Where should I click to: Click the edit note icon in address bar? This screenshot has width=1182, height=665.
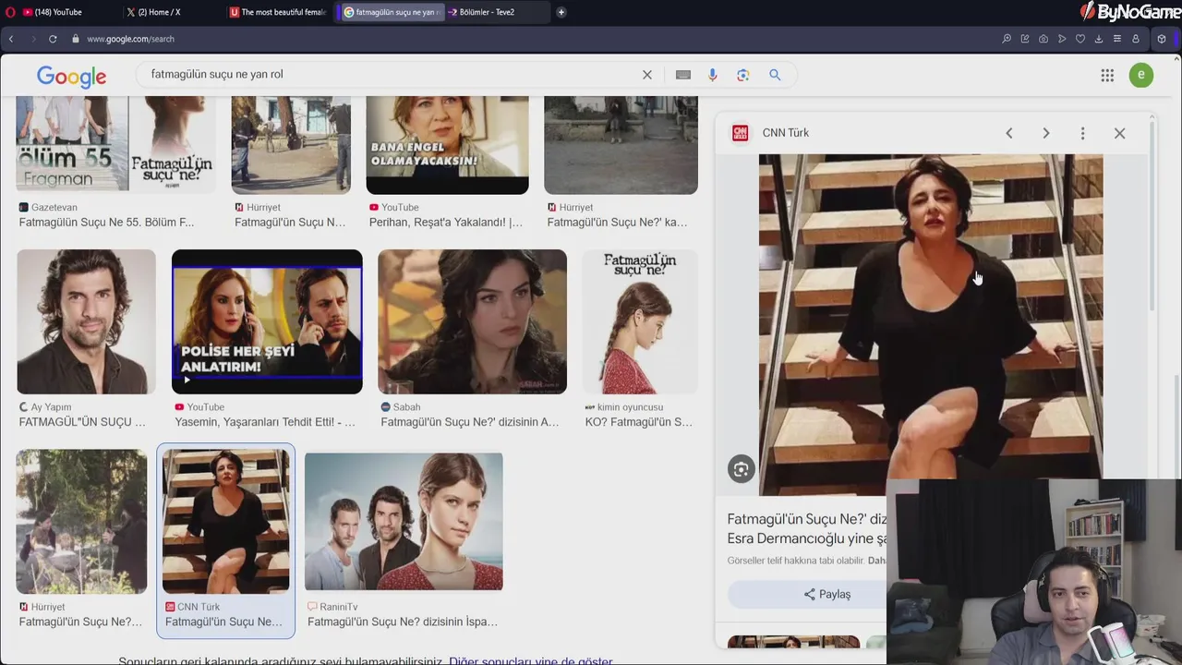pyautogui.click(x=1025, y=39)
